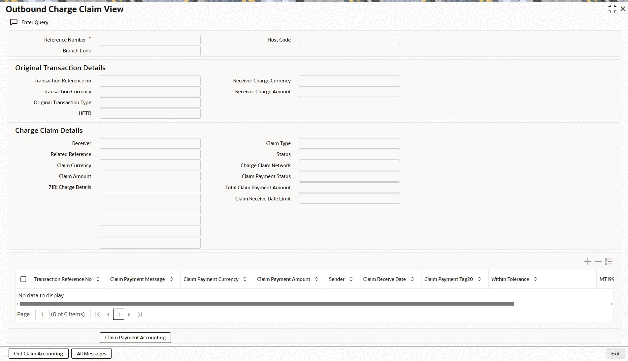628x361 pixels.
Task: Click the Total Claim Payment Amount field
Action: [349, 188]
